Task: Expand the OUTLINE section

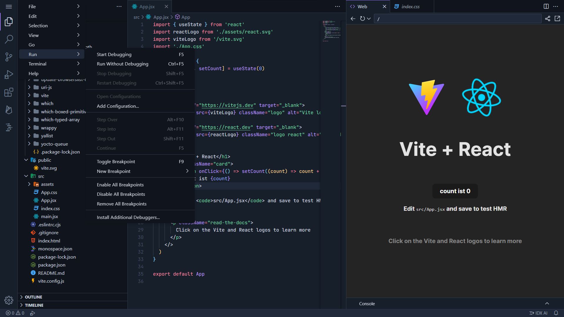Action: (x=33, y=297)
